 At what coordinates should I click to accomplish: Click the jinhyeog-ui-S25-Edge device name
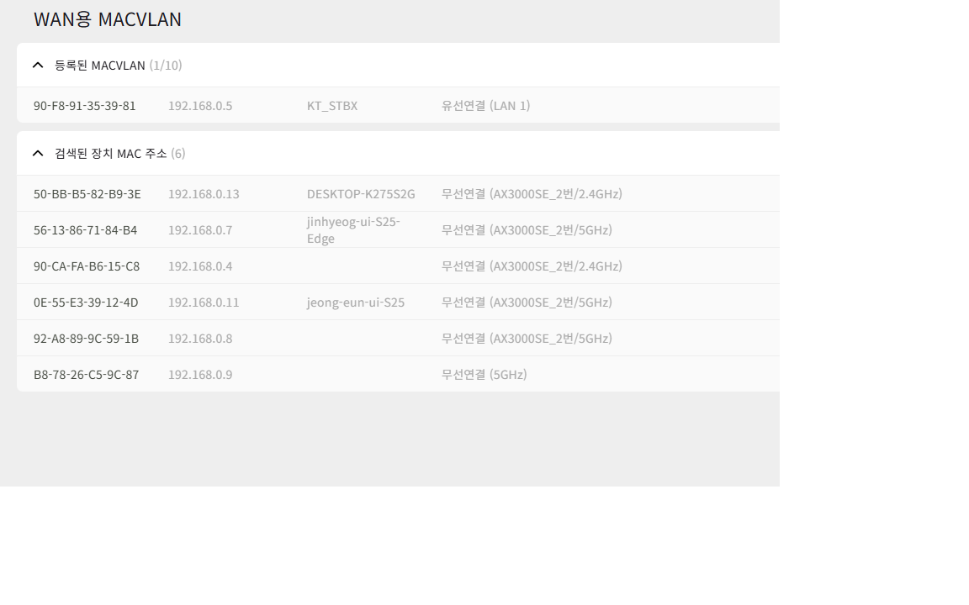pyautogui.click(x=353, y=229)
